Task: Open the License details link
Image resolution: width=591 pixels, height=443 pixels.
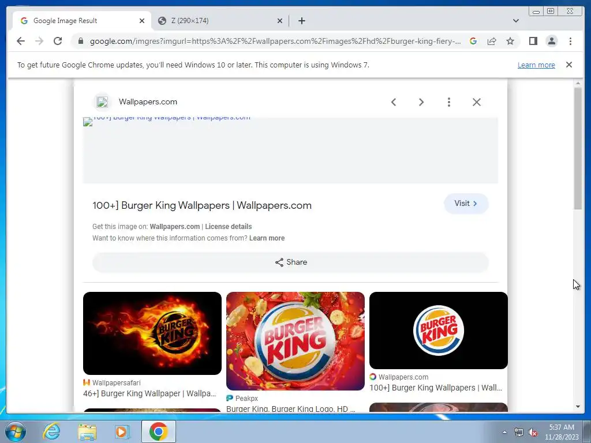Action: (x=229, y=226)
